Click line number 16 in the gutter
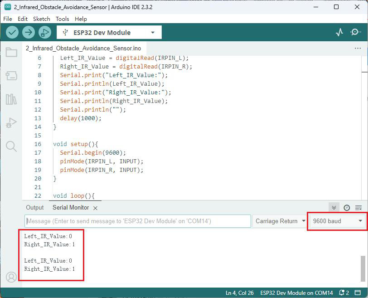Image resolution: width=368 pixels, height=298 pixels. 38,144
